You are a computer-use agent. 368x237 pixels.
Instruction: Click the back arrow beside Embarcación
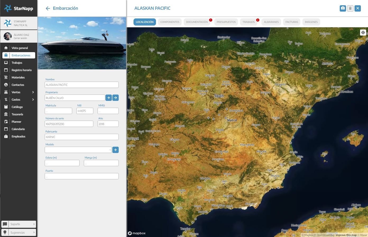[x=48, y=8]
